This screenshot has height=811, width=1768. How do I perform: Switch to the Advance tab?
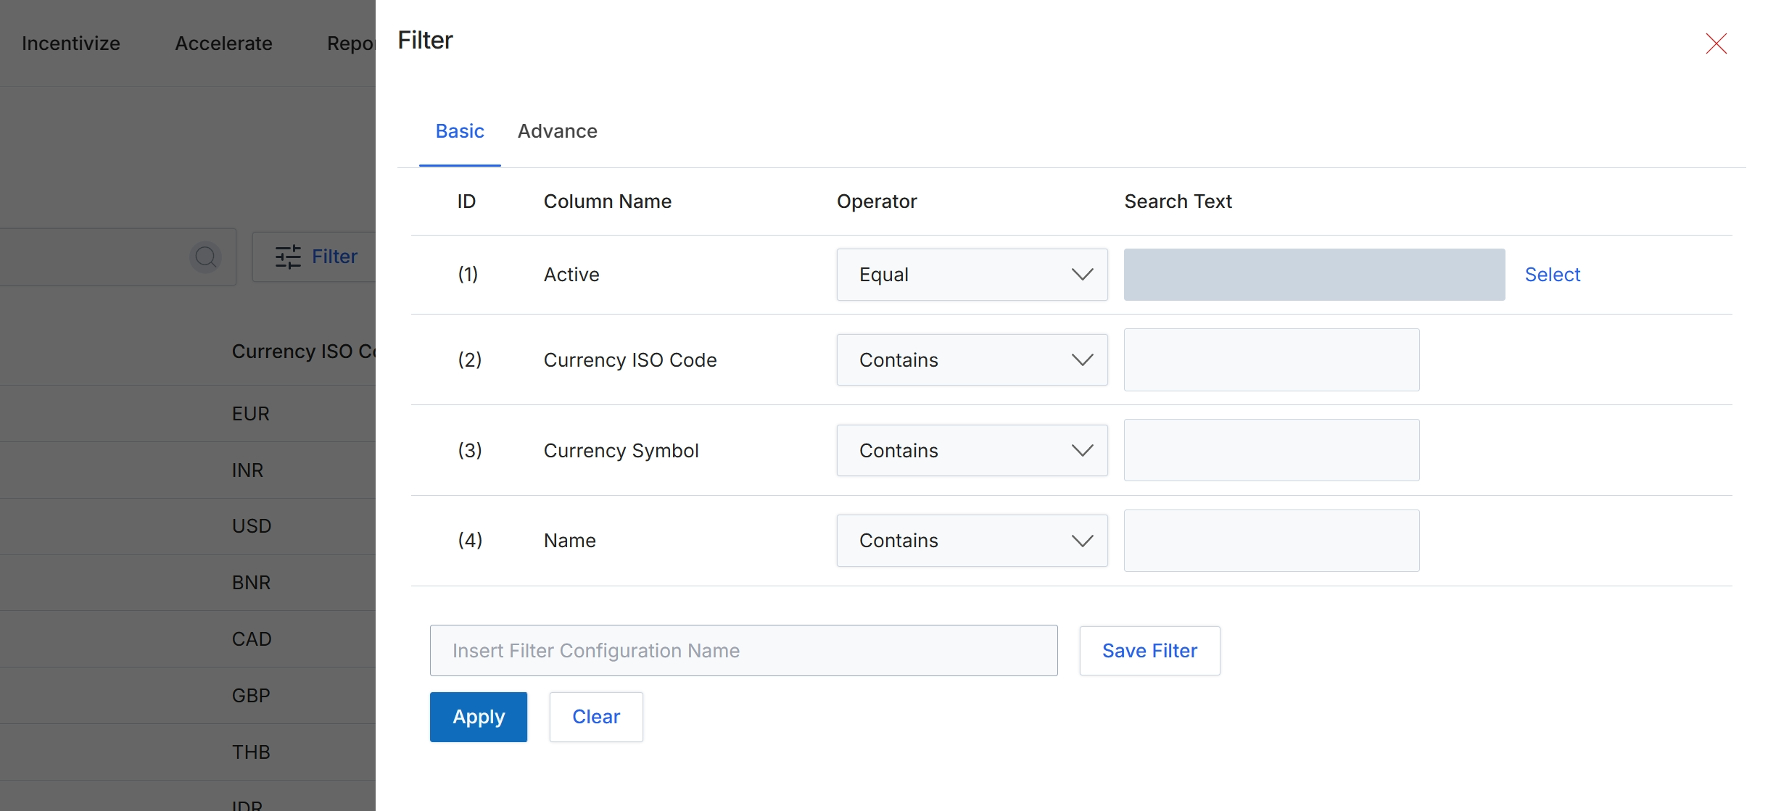[557, 131]
